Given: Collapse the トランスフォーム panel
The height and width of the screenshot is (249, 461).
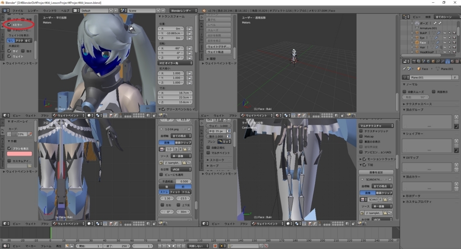Looking at the screenshot, I should [x=172, y=17].
